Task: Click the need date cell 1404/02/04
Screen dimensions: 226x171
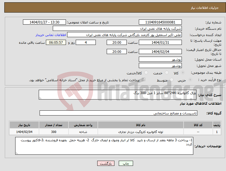Action: click(24, 132)
